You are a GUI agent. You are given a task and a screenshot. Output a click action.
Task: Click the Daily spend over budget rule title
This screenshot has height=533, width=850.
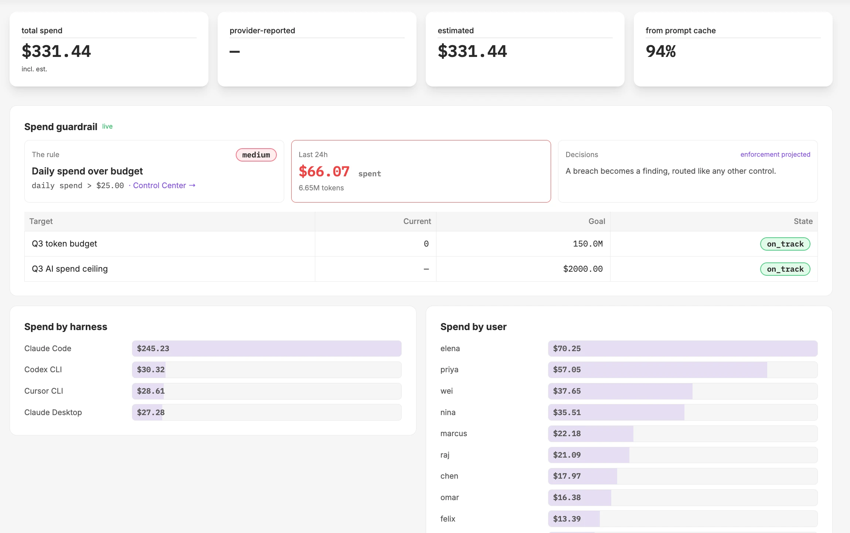click(87, 171)
